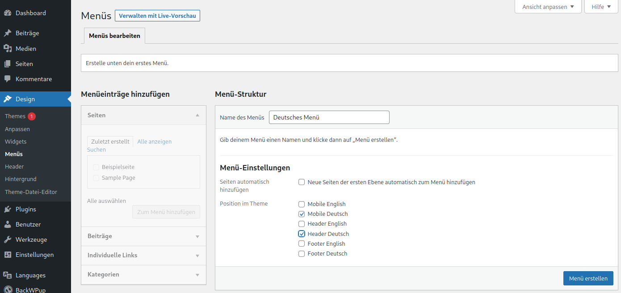Click the BackWPup icon
The height and width of the screenshot is (293, 621).
click(x=8, y=289)
